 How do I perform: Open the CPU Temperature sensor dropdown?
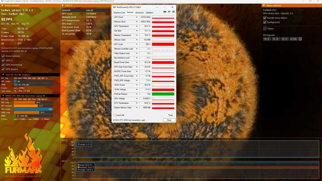[137, 103]
